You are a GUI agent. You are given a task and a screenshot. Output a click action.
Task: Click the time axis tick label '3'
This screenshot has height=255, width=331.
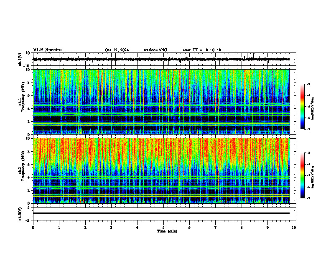point(111,227)
